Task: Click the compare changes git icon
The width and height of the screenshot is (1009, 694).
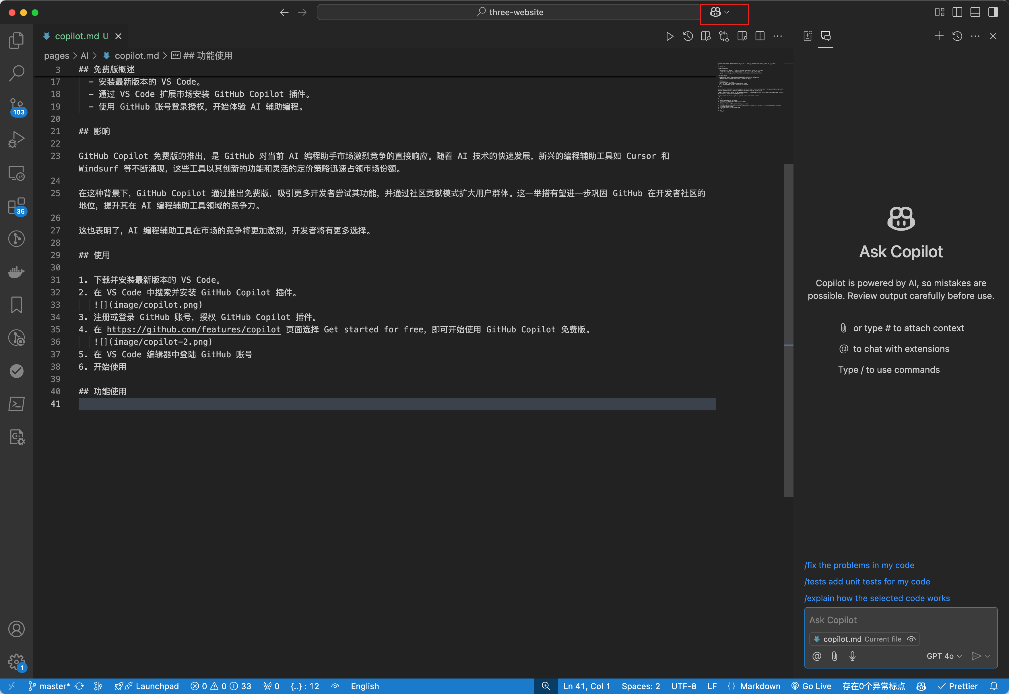Action: (723, 36)
